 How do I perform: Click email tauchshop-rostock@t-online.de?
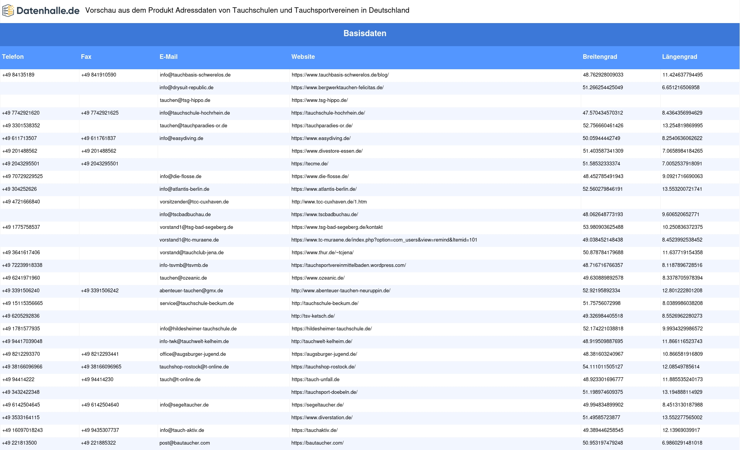pyautogui.click(x=194, y=367)
